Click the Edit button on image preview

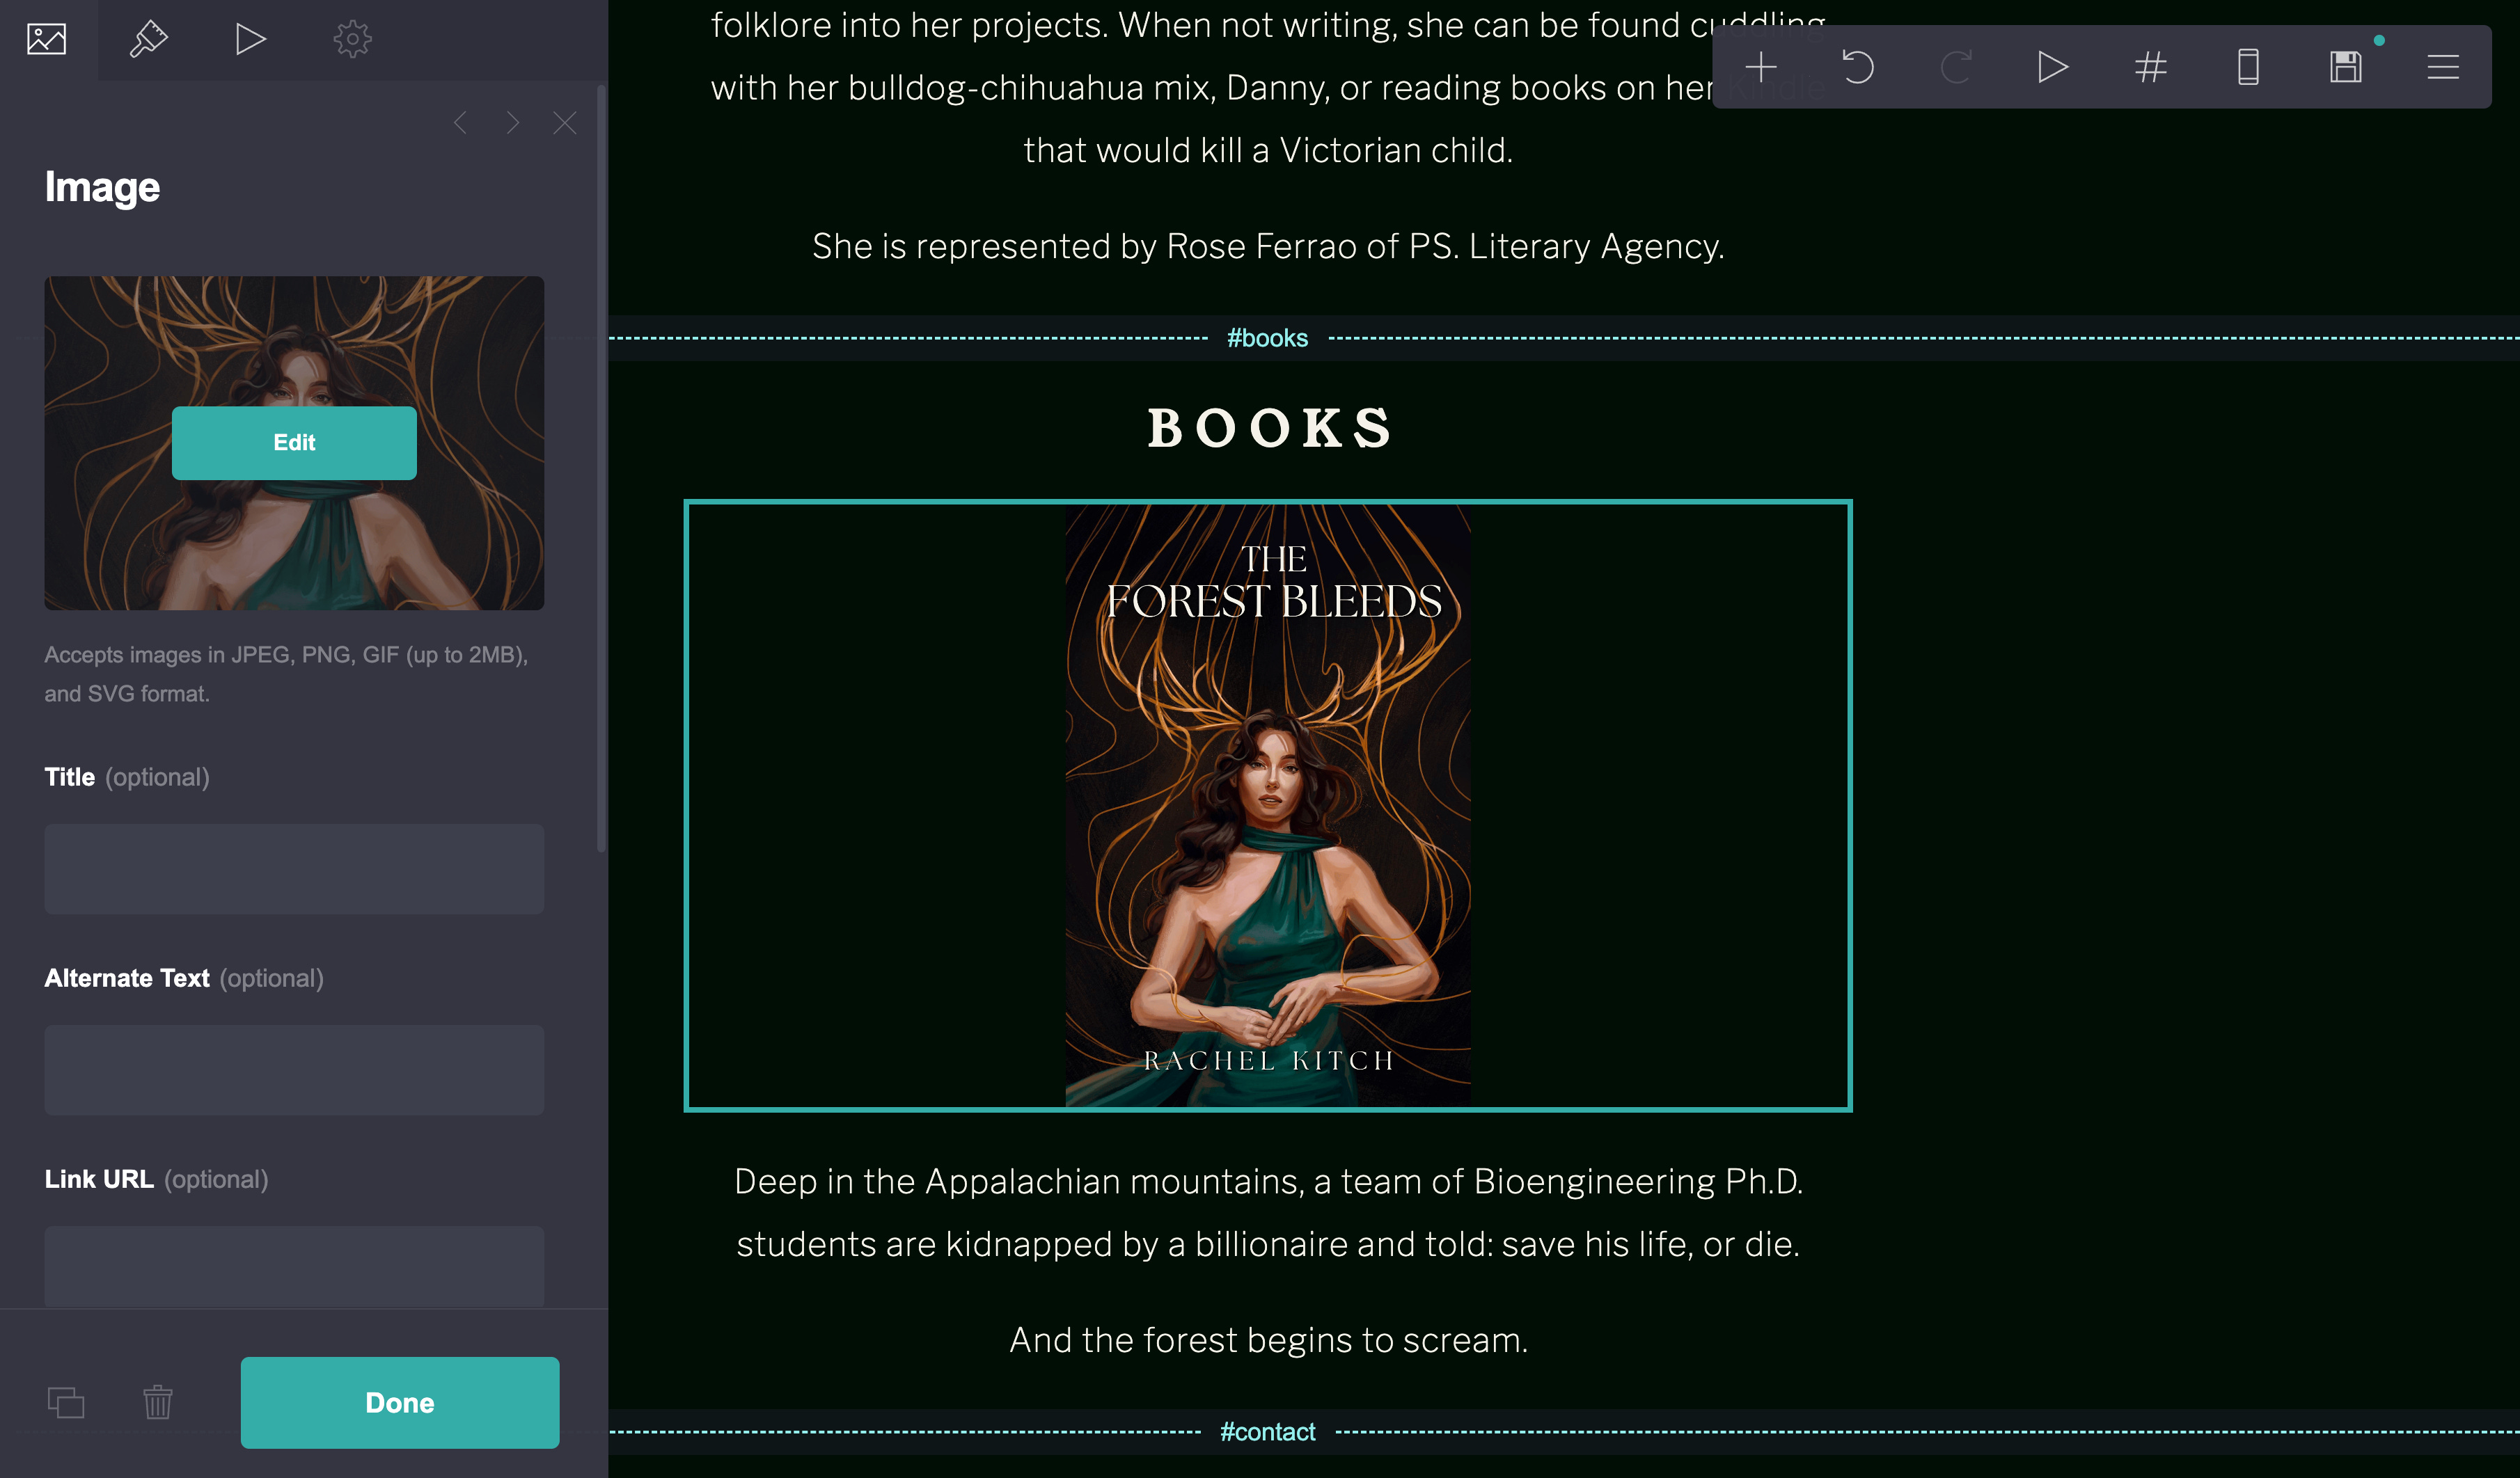294,443
